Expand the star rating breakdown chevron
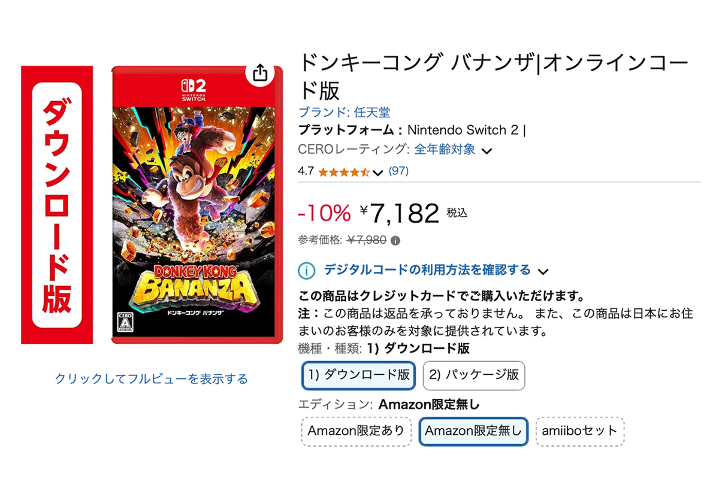This screenshot has height=479, width=719. (x=377, y=172)
